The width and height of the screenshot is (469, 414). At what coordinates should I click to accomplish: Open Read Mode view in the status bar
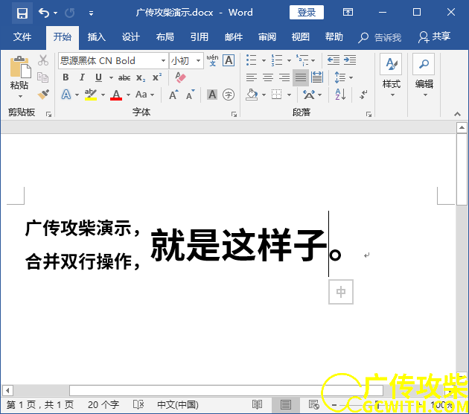[x=257, y=404]
